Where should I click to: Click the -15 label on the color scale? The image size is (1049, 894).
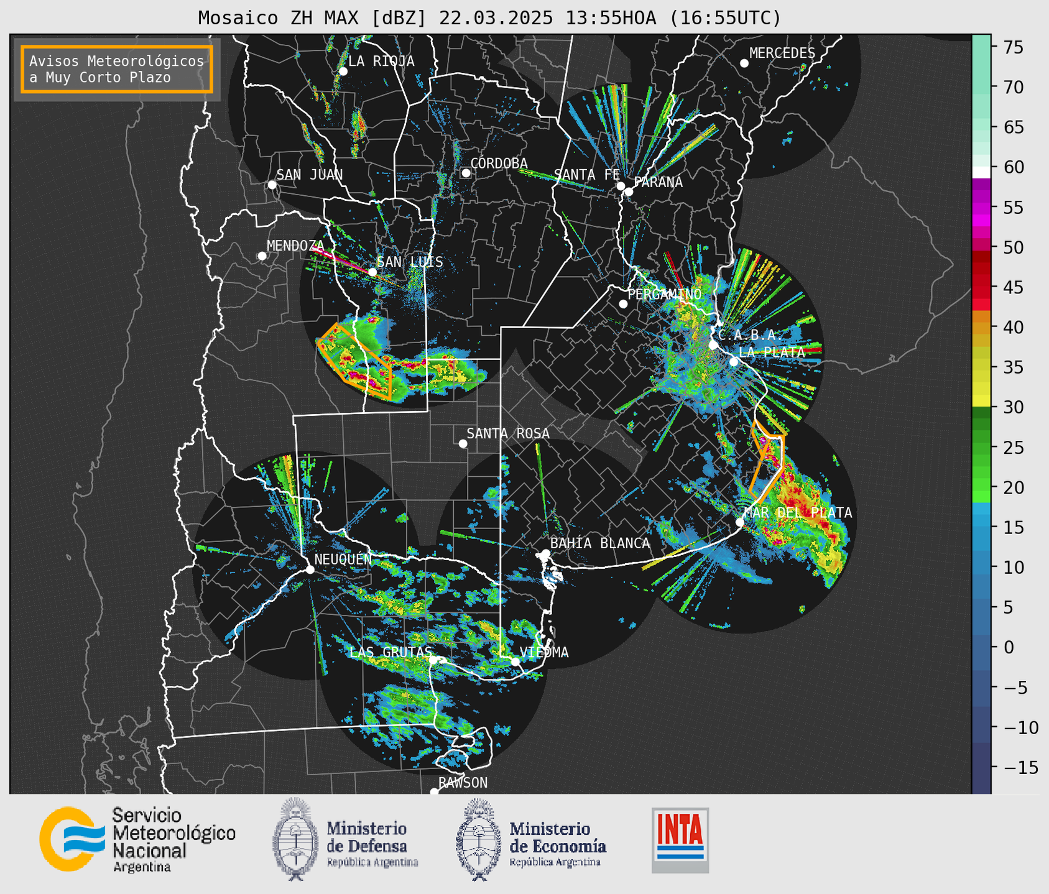[x=1020, y=767]
